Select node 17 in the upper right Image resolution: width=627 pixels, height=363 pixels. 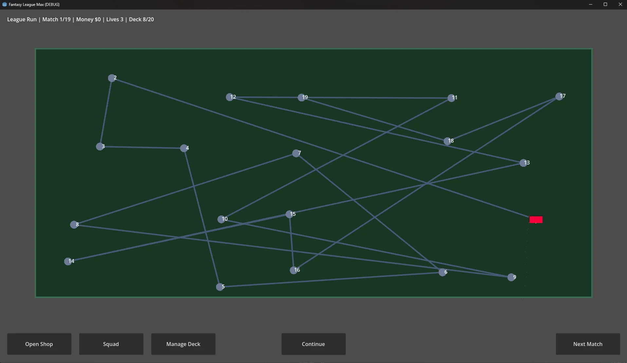tap(560, 96)
